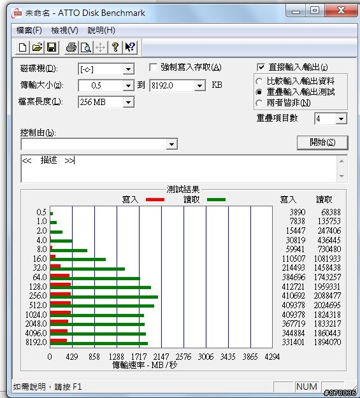Click the New document toolbar icon
The image size is (360, 398).
pyautogui.click(x=22, y=48)
